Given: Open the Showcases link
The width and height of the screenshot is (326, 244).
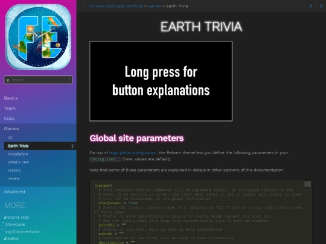Looking at the screenshot, I should pos(15,225).
